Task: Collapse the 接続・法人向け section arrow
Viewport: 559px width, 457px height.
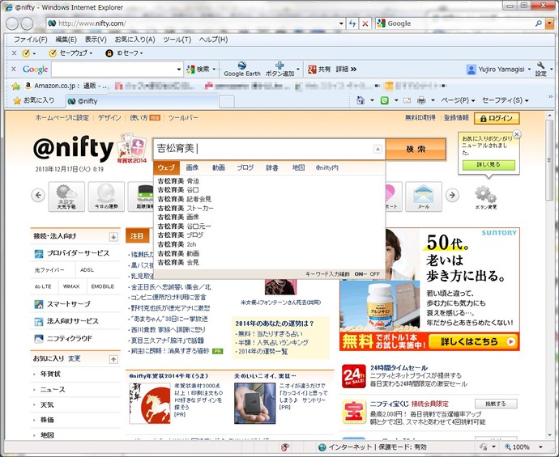Action: click(113, 237)
